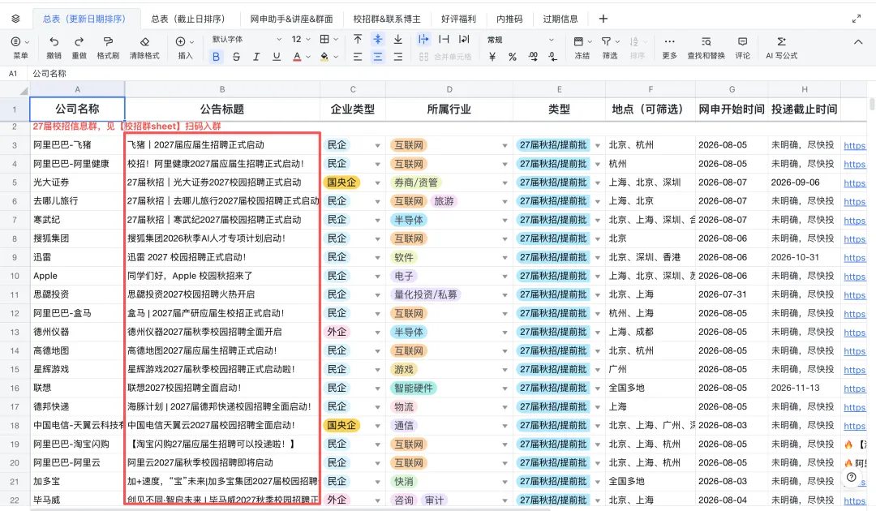Open 国央企 dropdown arrow in 光大证券 row
The image size is (876, 511).
[378, 183]
